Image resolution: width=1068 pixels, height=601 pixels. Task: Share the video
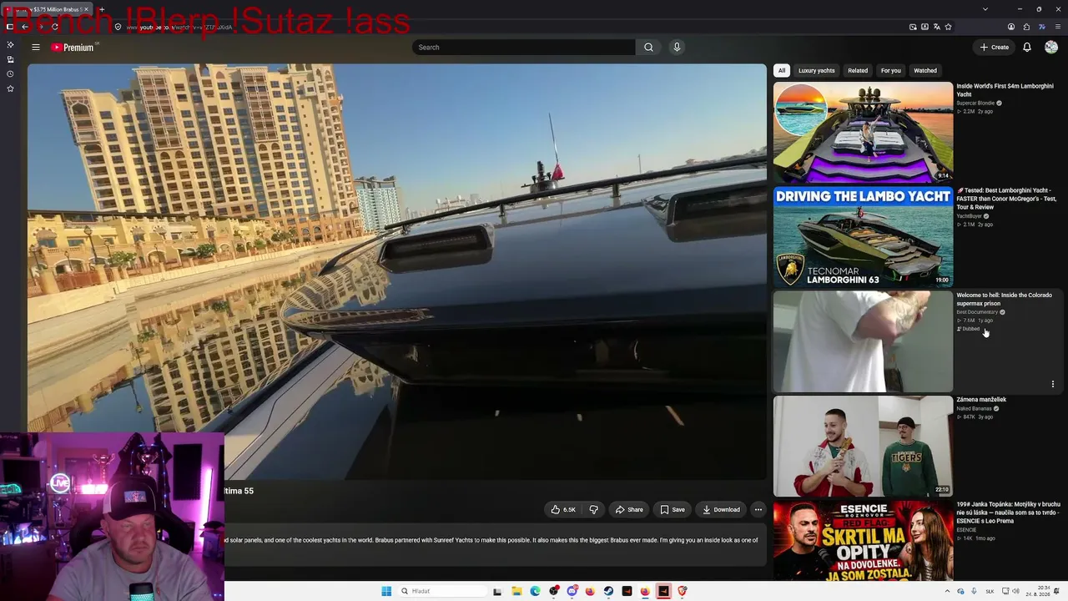[x=629, y=510]
